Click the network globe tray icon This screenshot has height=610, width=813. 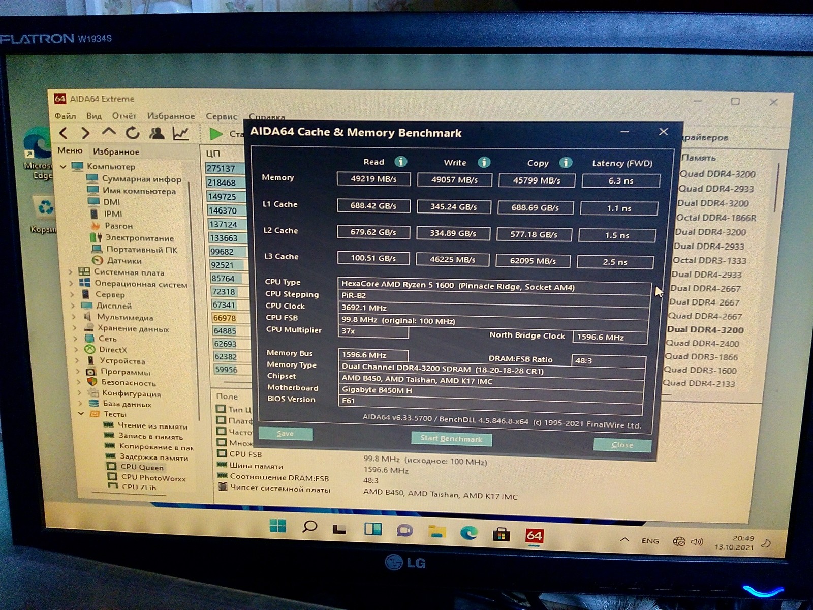(x=679, y=541)
